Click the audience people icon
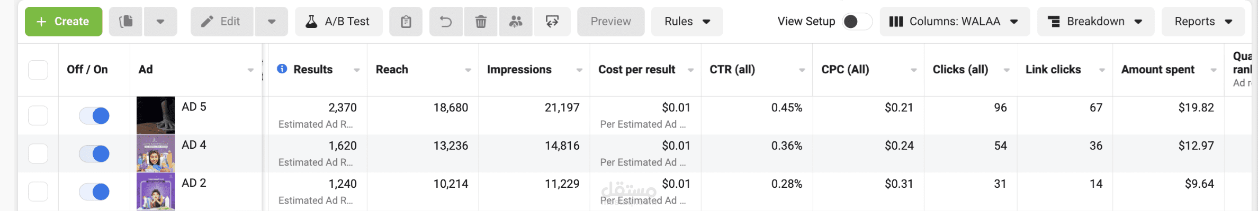The width and height of the screenshot is (1258, 211). pyautogui.click(x=516, y=22)
